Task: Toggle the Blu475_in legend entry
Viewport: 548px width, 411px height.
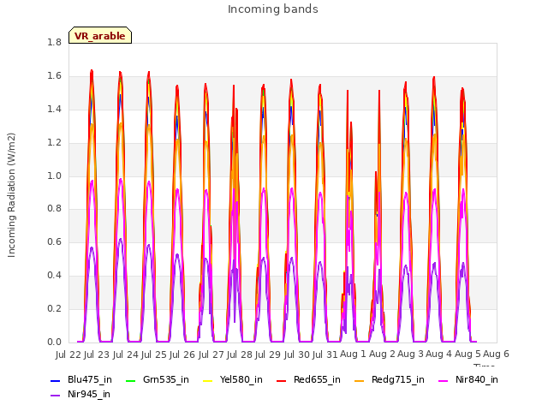Action: tap(81, 379)
